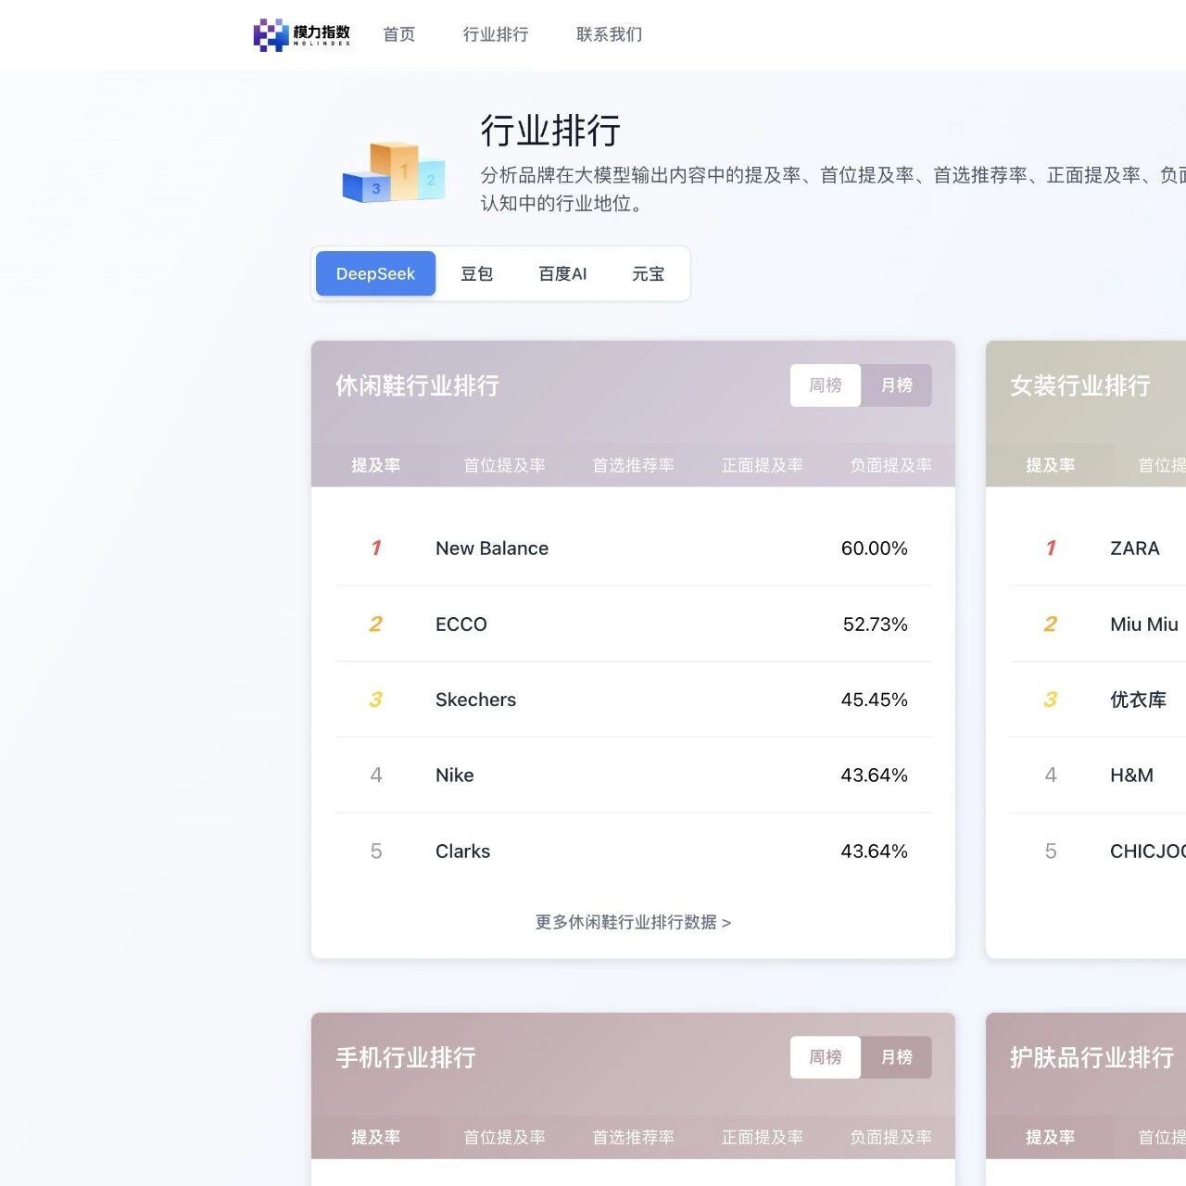Select 首位提及率 tab in 休闲鞋 card

504,465
